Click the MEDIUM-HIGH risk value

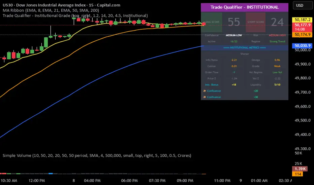pyautogui.click(x=277, y=35)
